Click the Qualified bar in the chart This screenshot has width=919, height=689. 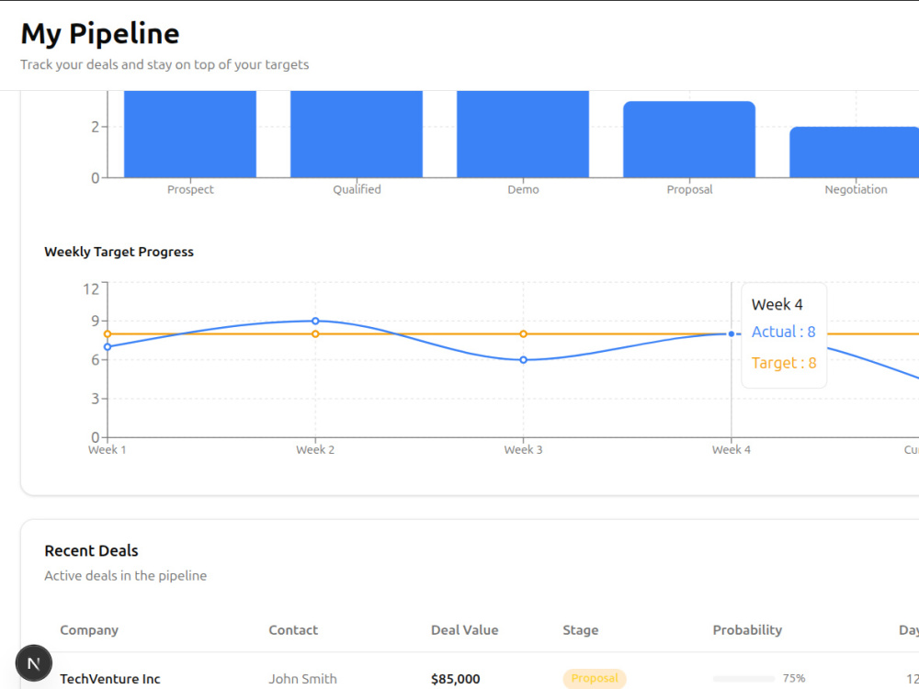click(357, 134)
